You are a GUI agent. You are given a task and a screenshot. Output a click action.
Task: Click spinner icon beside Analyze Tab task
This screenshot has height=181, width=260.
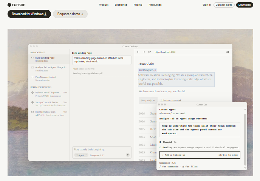32,67
